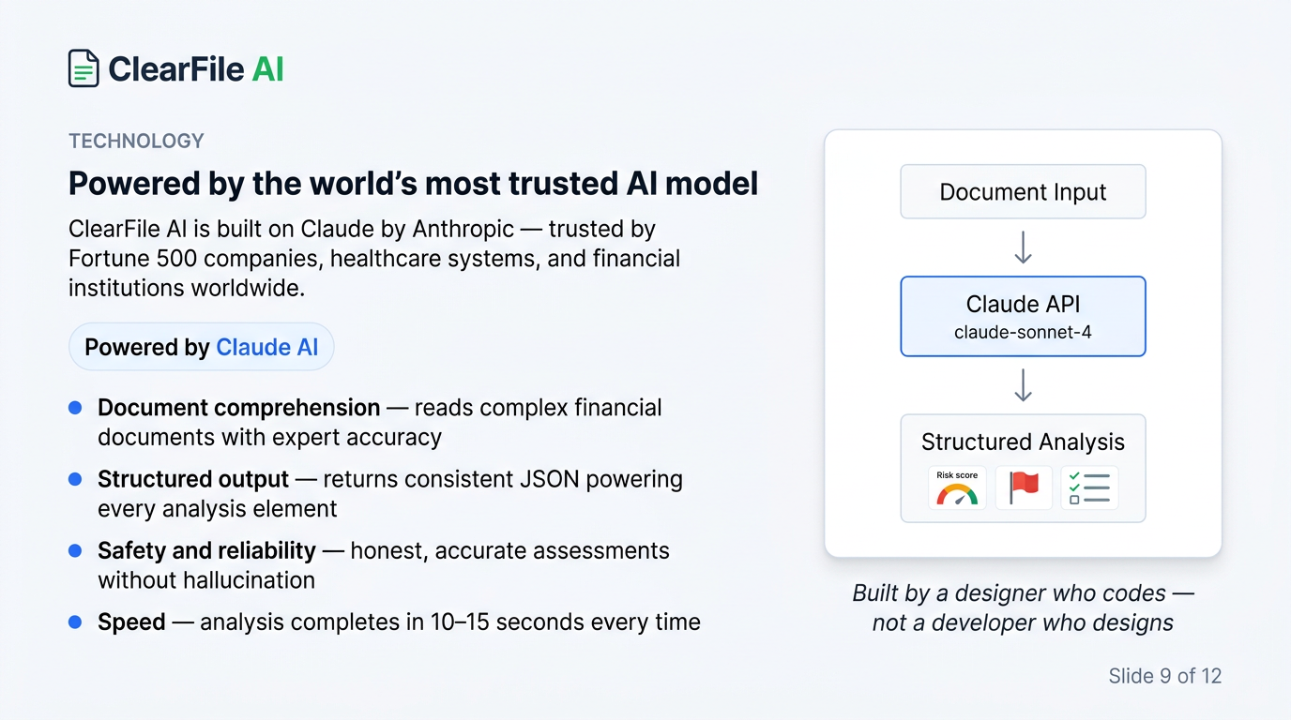The width and height of the screenshot is (1291, 720).
Task: Click the Slide 9 of 12 indicator
Action: pos(1165,676)
